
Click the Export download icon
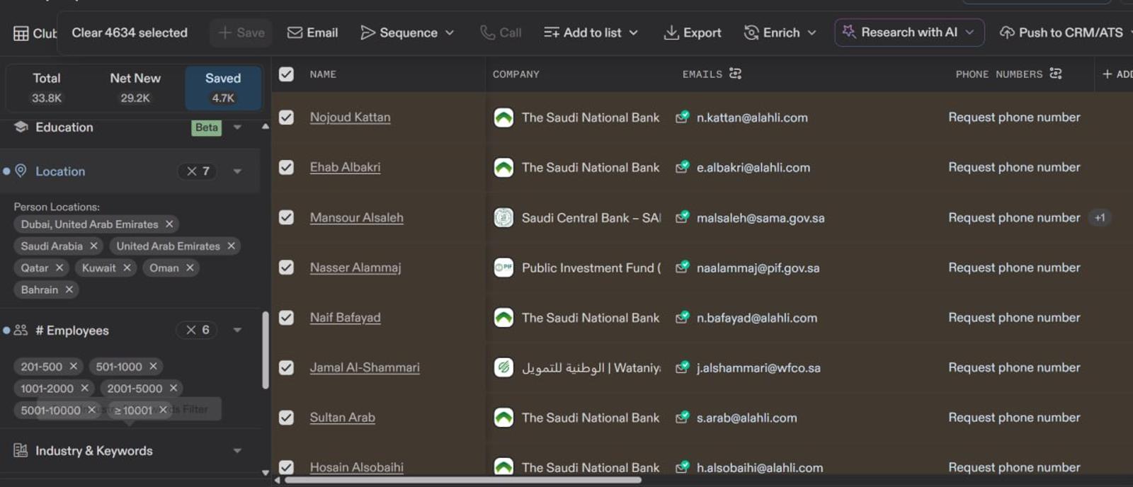pyautogui.click(x=671, y=33)
